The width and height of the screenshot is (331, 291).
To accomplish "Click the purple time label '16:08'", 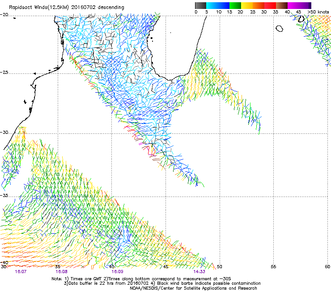I will coord(61,272).
